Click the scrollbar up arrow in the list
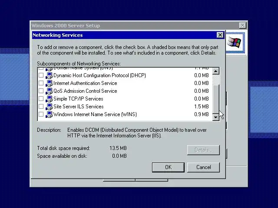Screen dimensions: 278x208 pyautogui.click(x=216, y=71)
